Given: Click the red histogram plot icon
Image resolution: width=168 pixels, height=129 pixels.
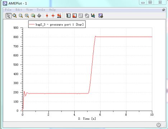Looking at the screenshot, I should pyautogui.click(x=75, y=16).
